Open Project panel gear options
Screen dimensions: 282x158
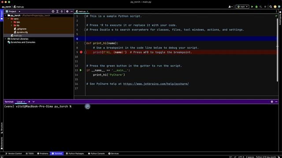[67, 11]
